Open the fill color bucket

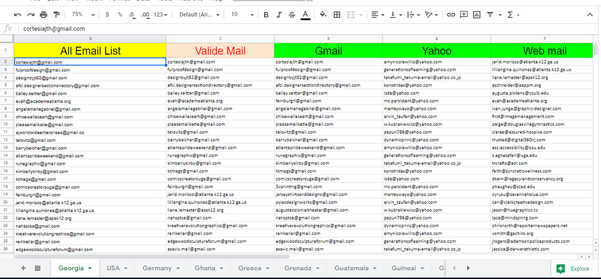[x=324, y=15]
